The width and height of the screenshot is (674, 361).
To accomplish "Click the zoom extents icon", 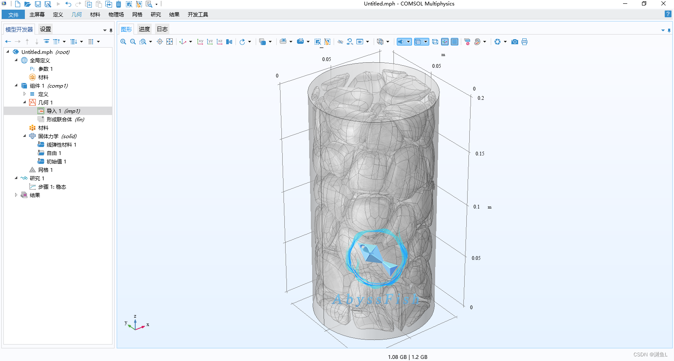I will click(169, 42).
